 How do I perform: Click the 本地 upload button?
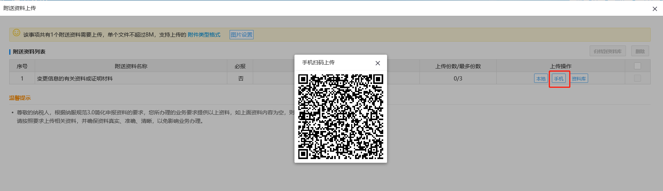[541, 79]
